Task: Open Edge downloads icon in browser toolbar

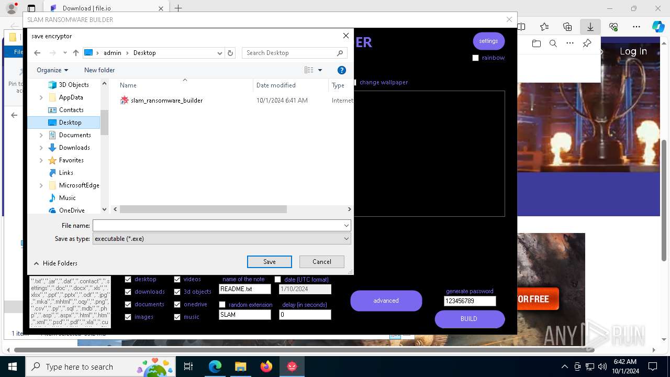Action: 590,27
